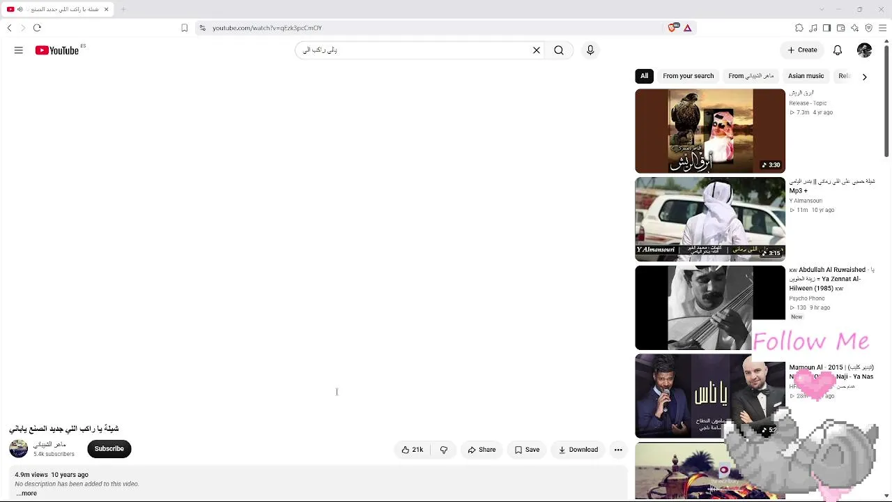
Task: Open the YouTube guide hamburger menu
Action: pyautogui.click(x=19, y=50)
